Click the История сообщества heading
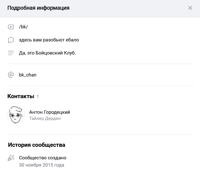Screen dimensions: 200x171 (x=37, y=145)
